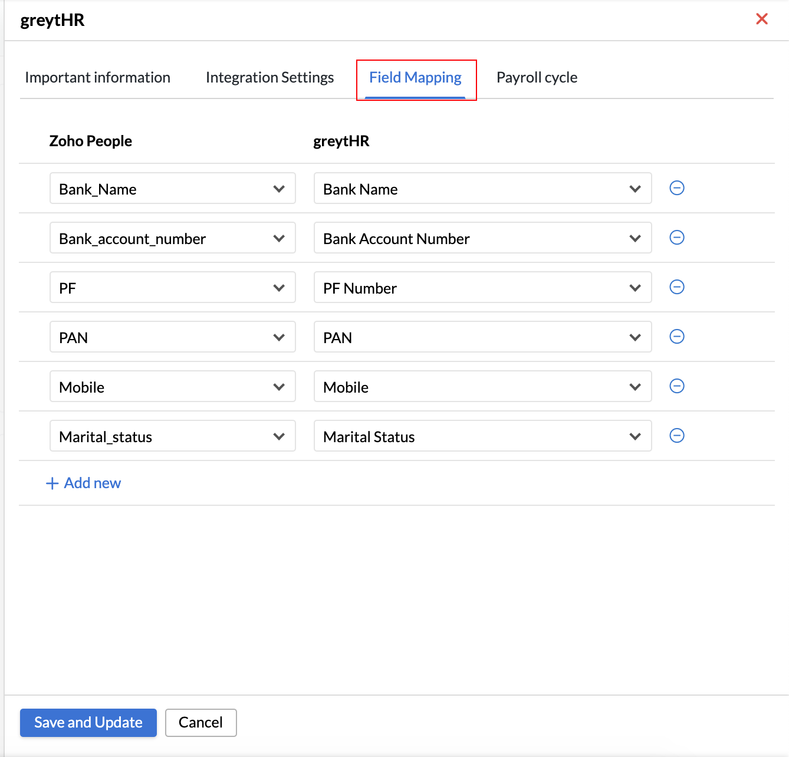Open the Bank_account_number Zoho People dropdown
Screen dimensions: 789x757
point(173,238)
